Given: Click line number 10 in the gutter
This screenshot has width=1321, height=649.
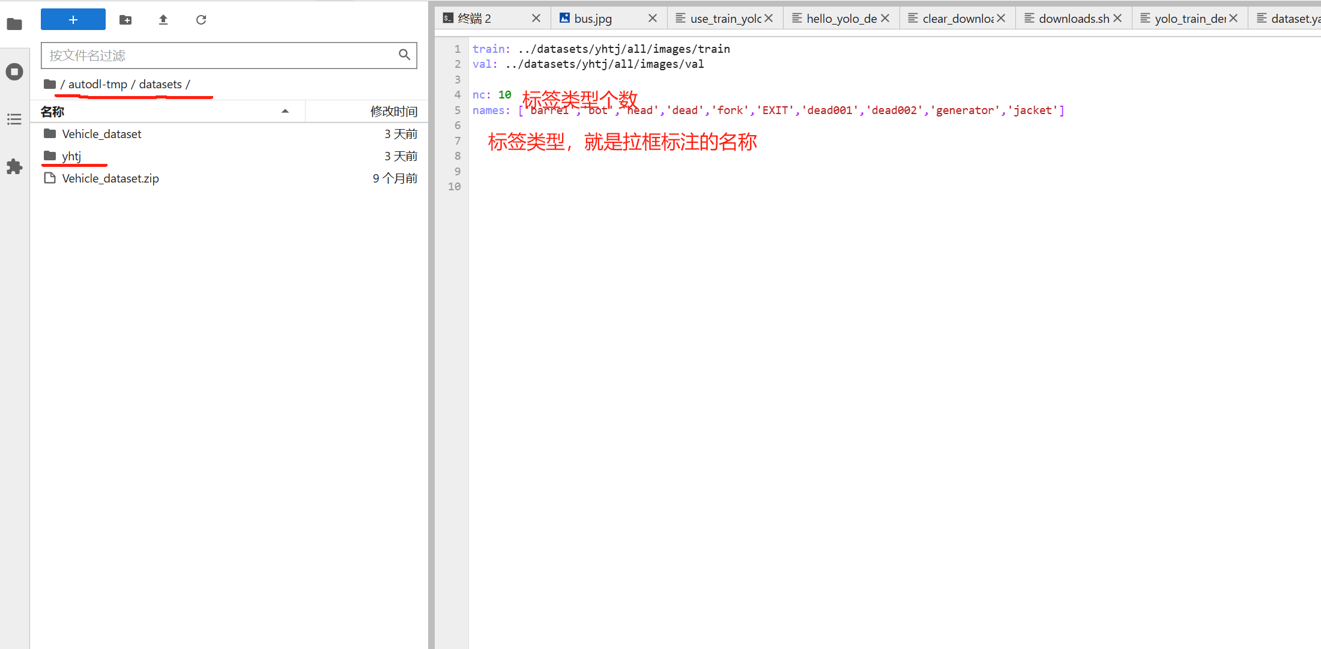Looking at the screenshot, I should (x=455, y=187).
